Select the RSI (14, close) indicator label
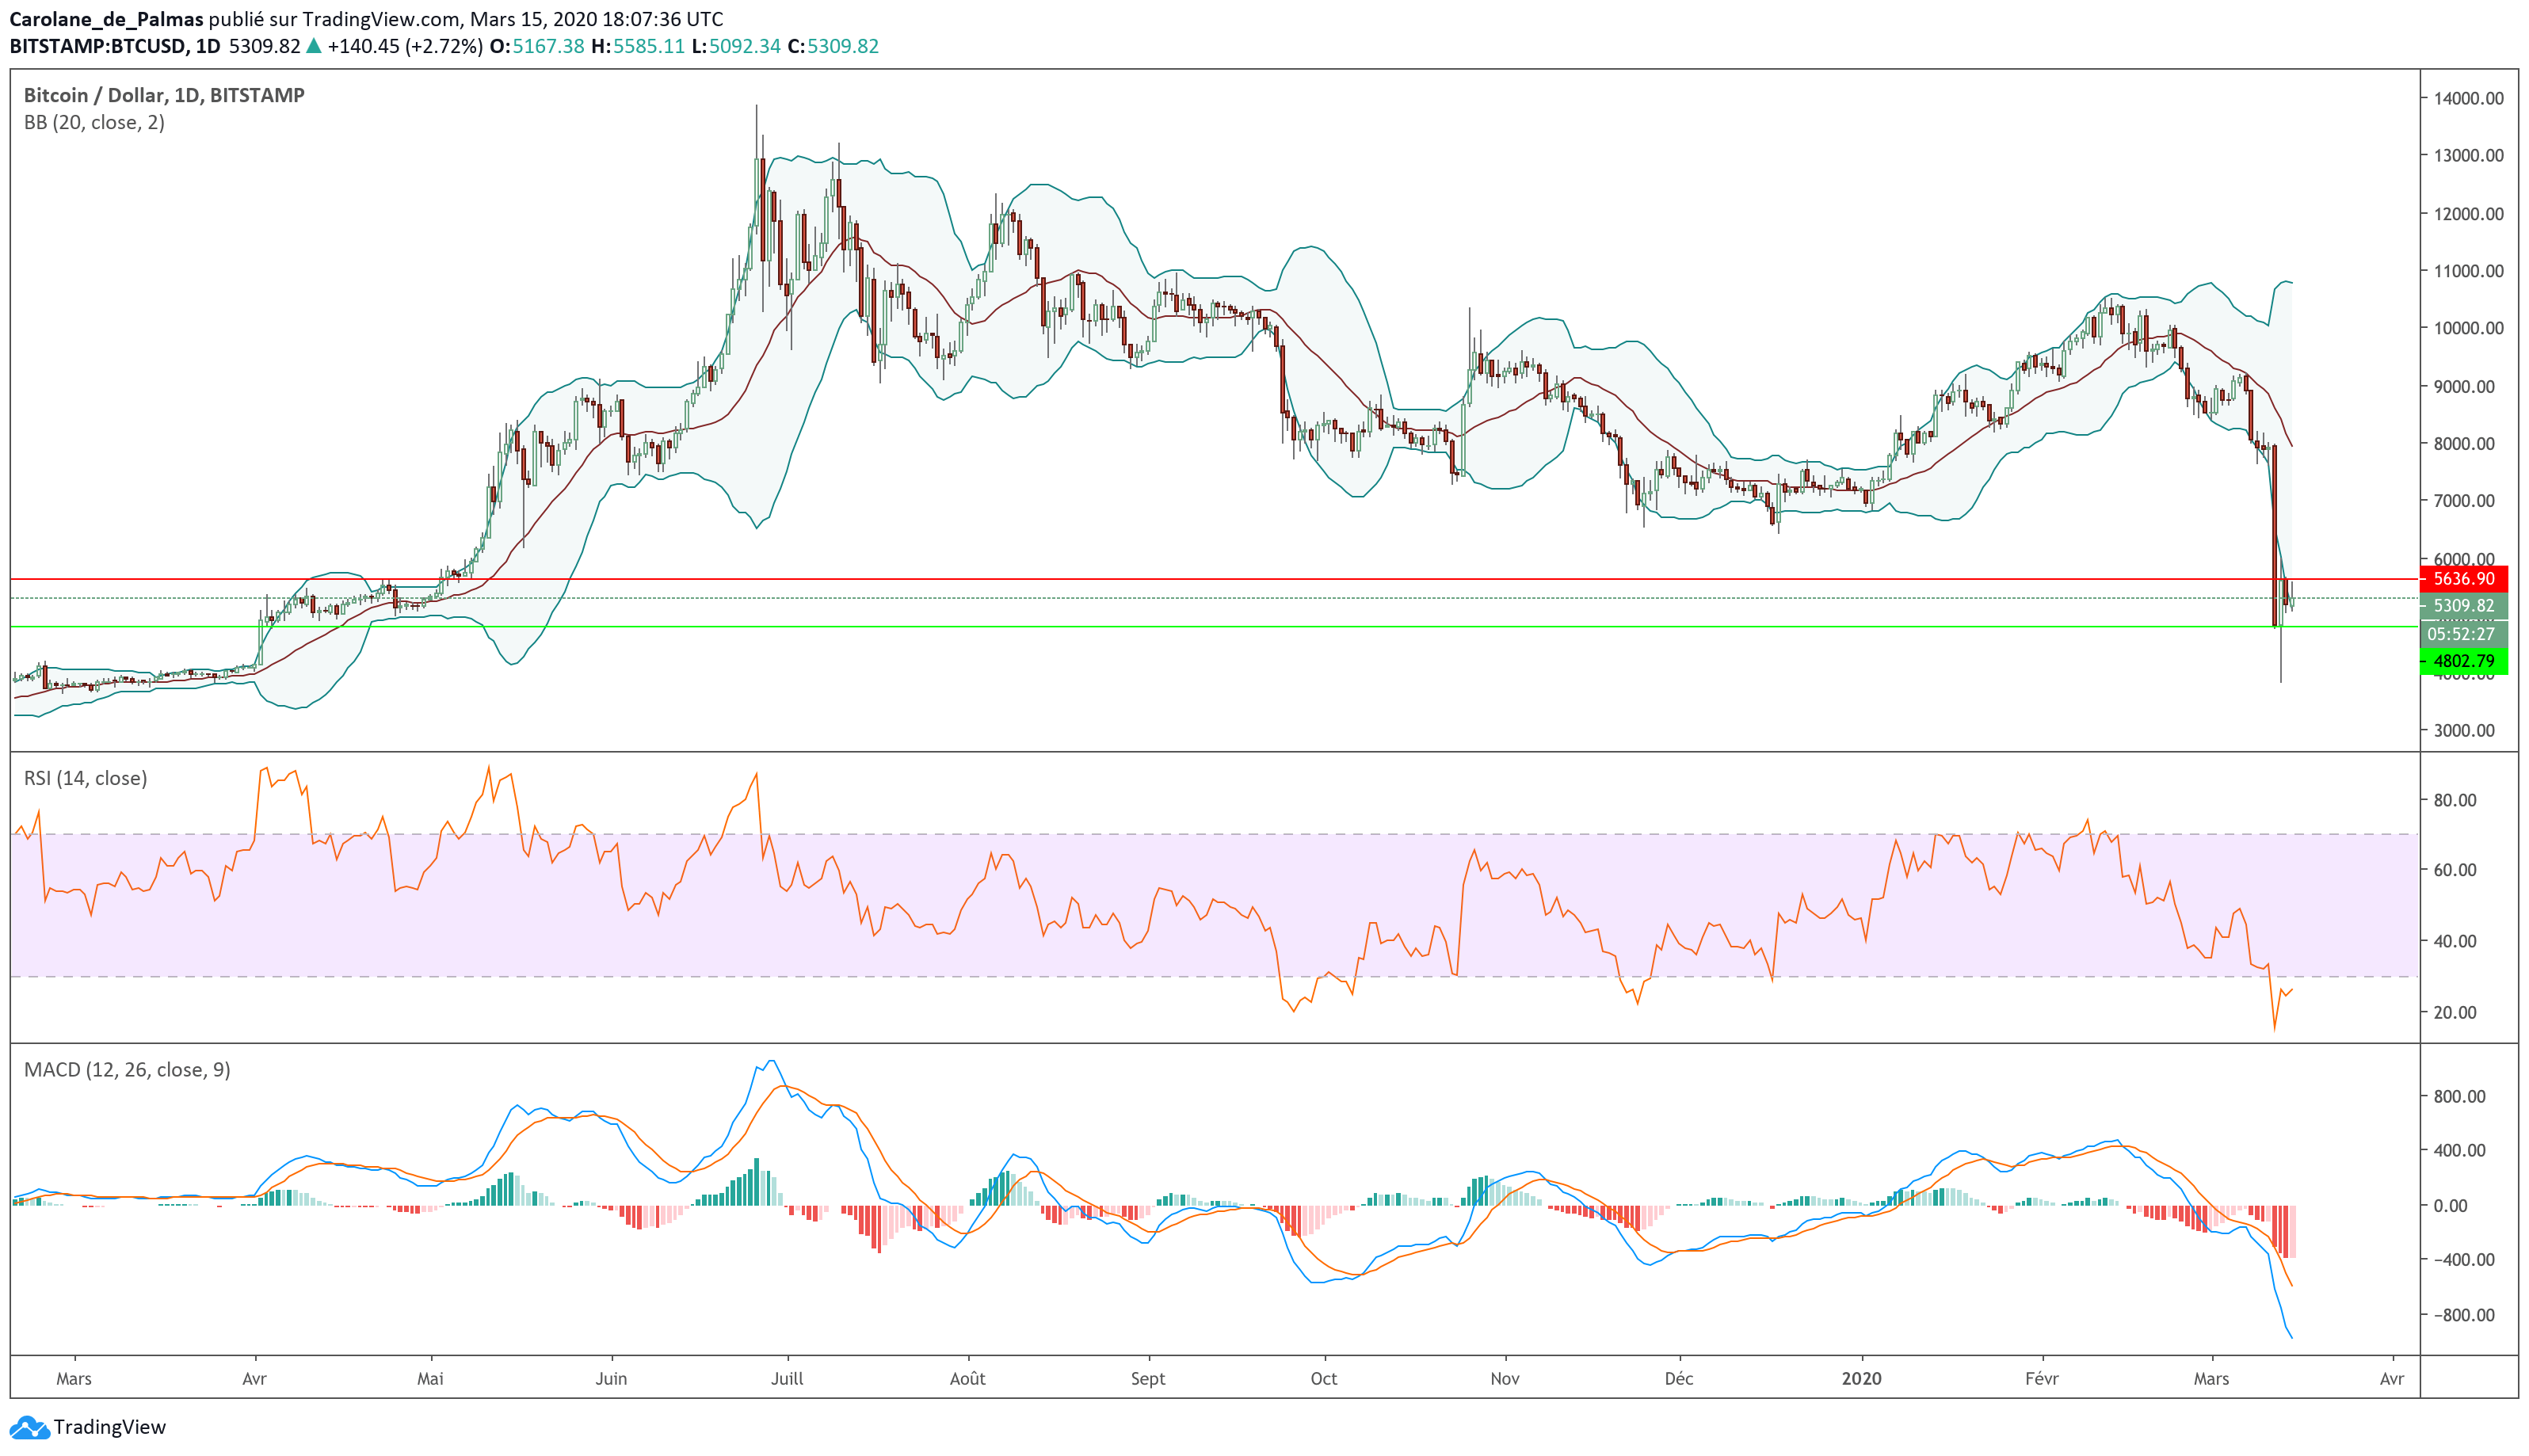Viewport: 2529px width, 1456px height. (x=85, y=778)
